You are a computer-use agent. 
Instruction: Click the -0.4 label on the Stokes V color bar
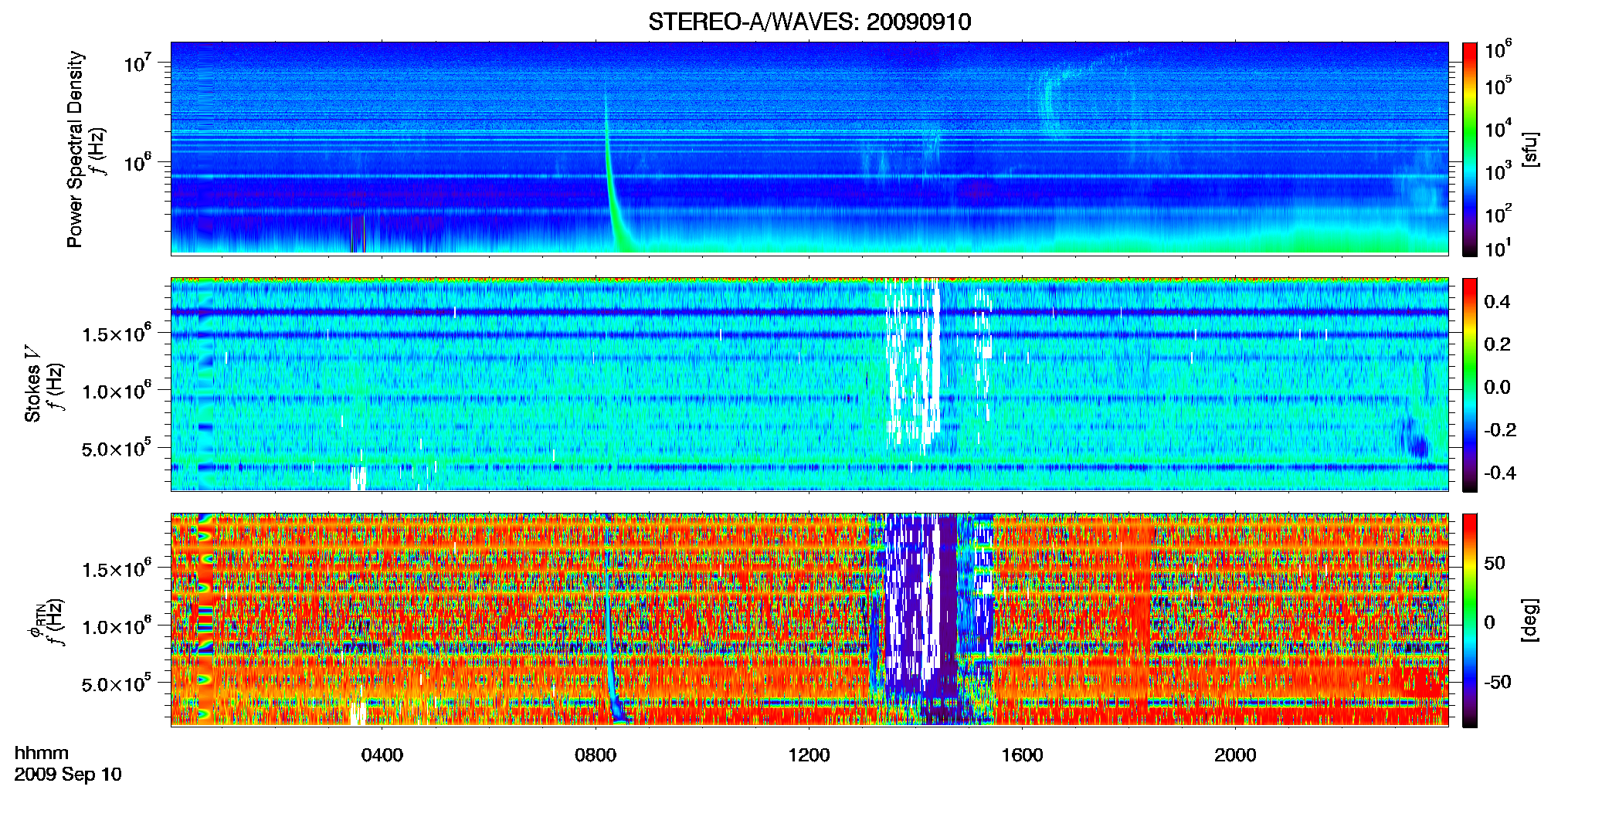pos(1500,473)
